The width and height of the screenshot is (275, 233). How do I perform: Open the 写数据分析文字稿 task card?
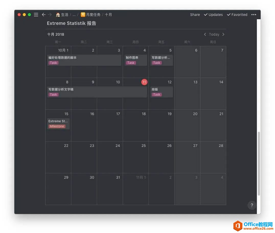click(97, 92)
